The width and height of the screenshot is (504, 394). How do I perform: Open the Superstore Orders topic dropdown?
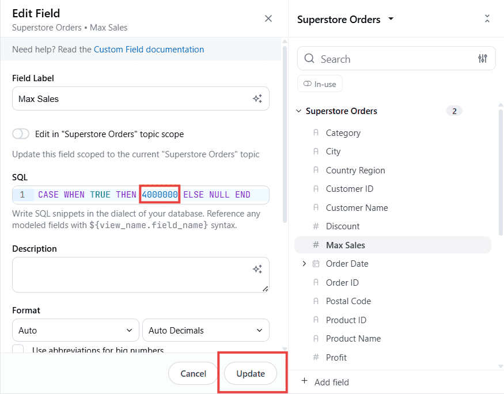(x=391, y=19)
